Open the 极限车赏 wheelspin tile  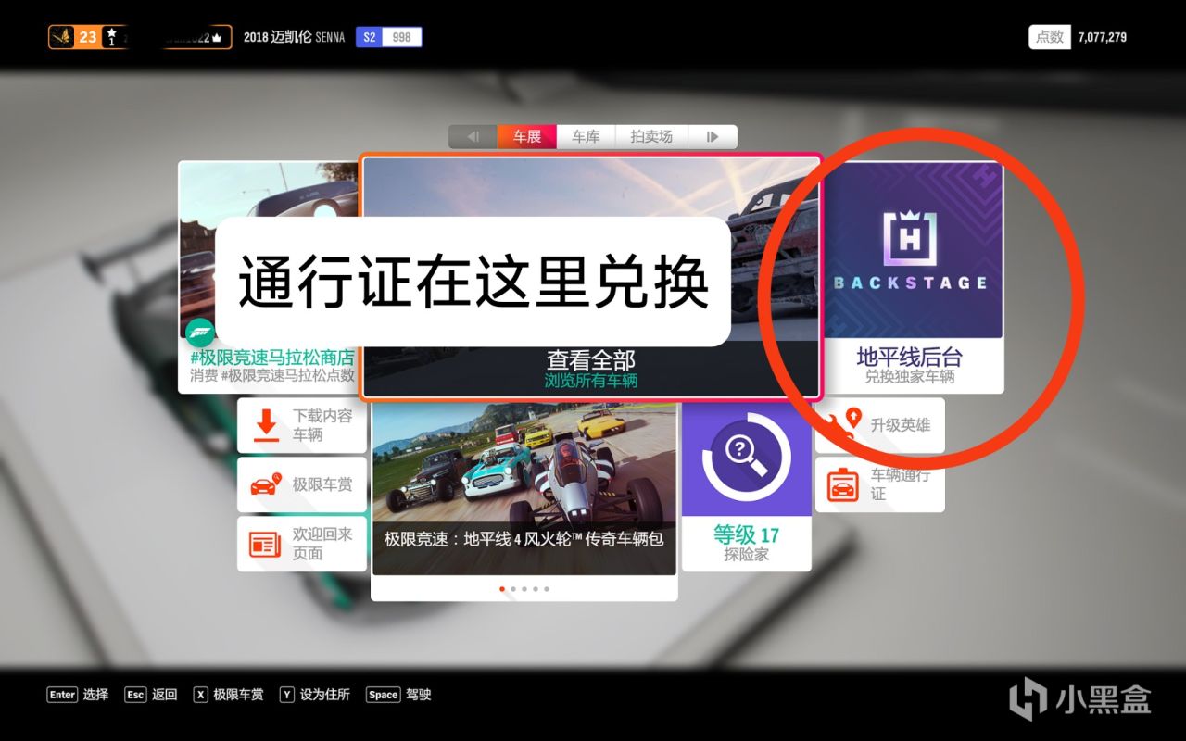point(302,484)
